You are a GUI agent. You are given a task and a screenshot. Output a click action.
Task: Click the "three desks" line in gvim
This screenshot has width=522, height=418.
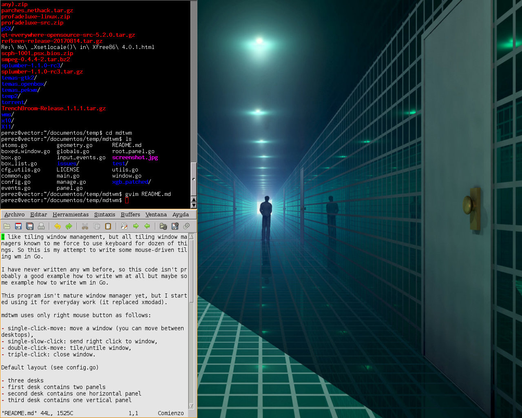22,380
